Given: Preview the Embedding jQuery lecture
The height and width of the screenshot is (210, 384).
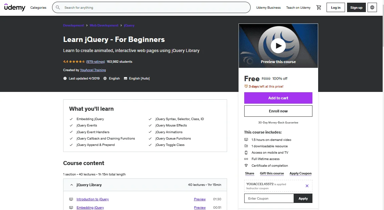Looking at the screenshot, I should point(200,208).
